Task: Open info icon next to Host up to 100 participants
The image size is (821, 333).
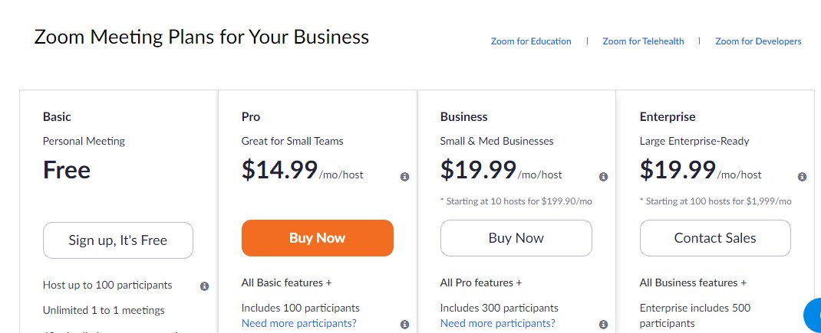Action: 205,286
